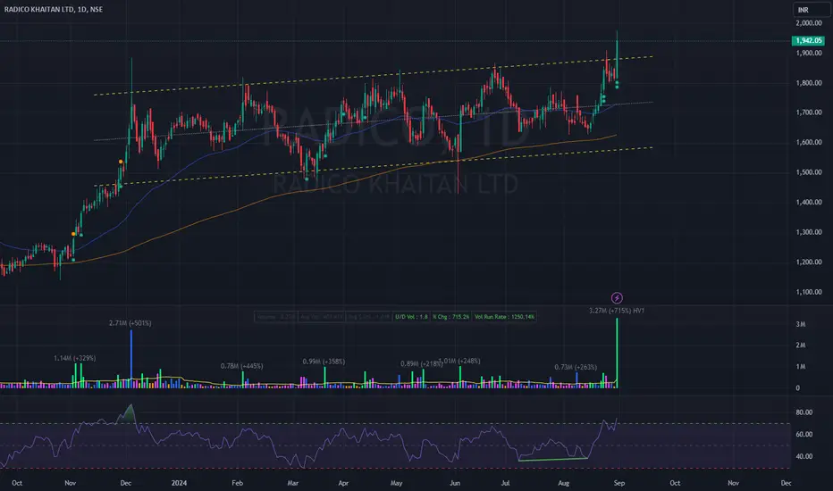Viewport: 833px width, 491px height.
Task: Click the 1,700.00 price axis label
Action: click(809, 112)
